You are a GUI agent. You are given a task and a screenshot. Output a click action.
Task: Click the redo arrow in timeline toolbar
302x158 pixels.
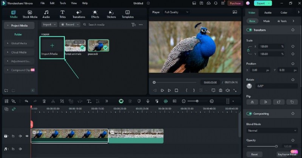click(35, 101)
